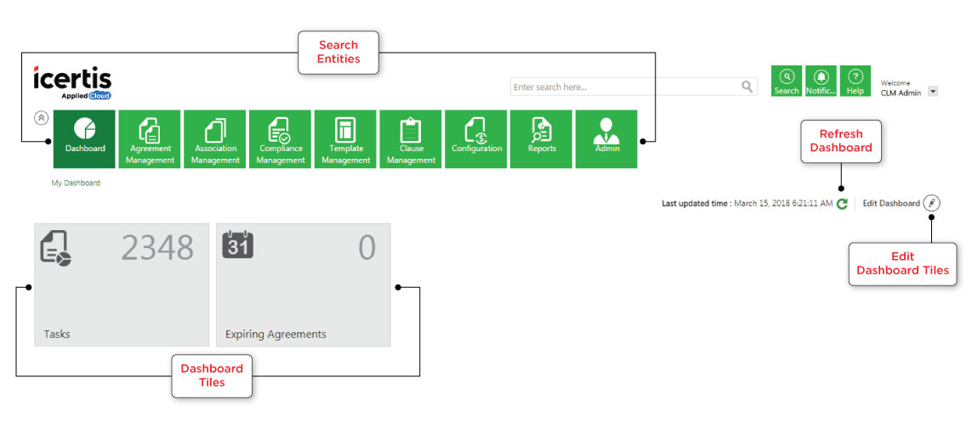Open the Dashboard navigation tile
The image size is (972, 428).
84,139
